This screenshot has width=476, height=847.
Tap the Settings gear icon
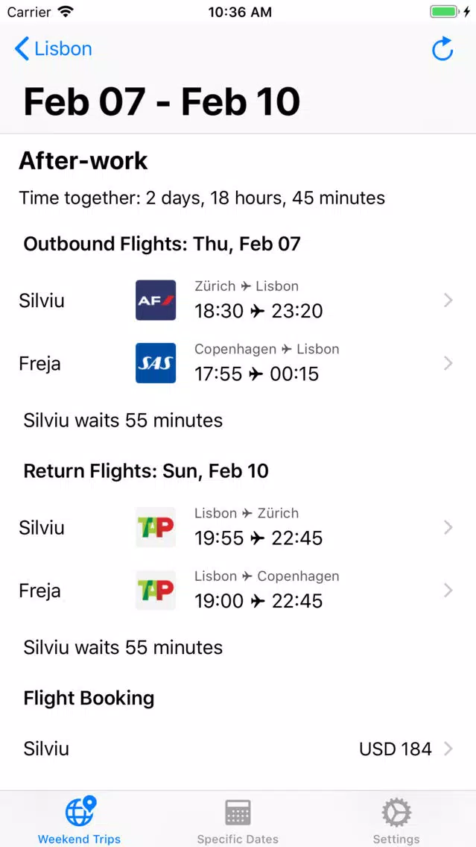click(396, 813)
